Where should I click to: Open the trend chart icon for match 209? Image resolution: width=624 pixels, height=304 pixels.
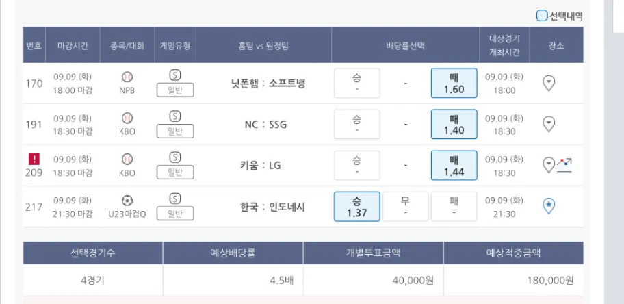coord(564,164)
